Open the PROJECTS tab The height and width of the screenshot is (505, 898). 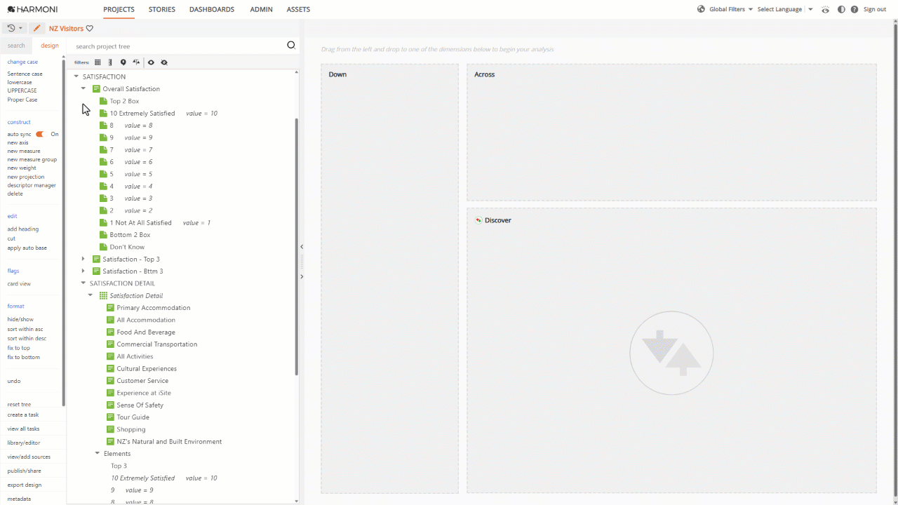pyautogui.click(x=119, y=10)
